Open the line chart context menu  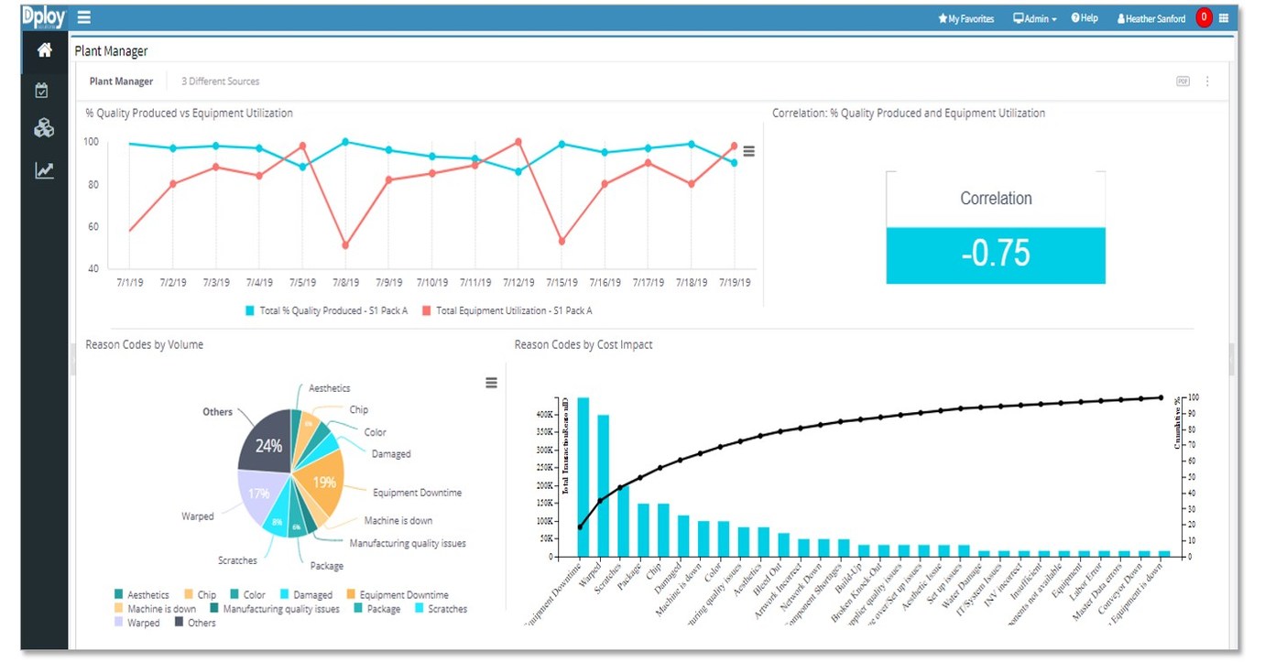(x=749, y=152)
